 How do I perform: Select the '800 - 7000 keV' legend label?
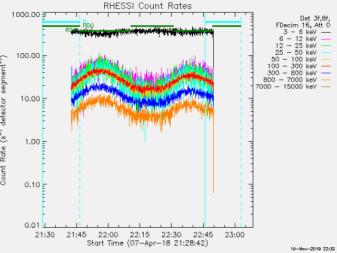coord(290,80)
